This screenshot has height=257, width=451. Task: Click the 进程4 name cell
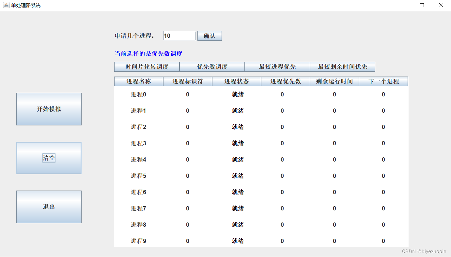click(x=138, y=160)
